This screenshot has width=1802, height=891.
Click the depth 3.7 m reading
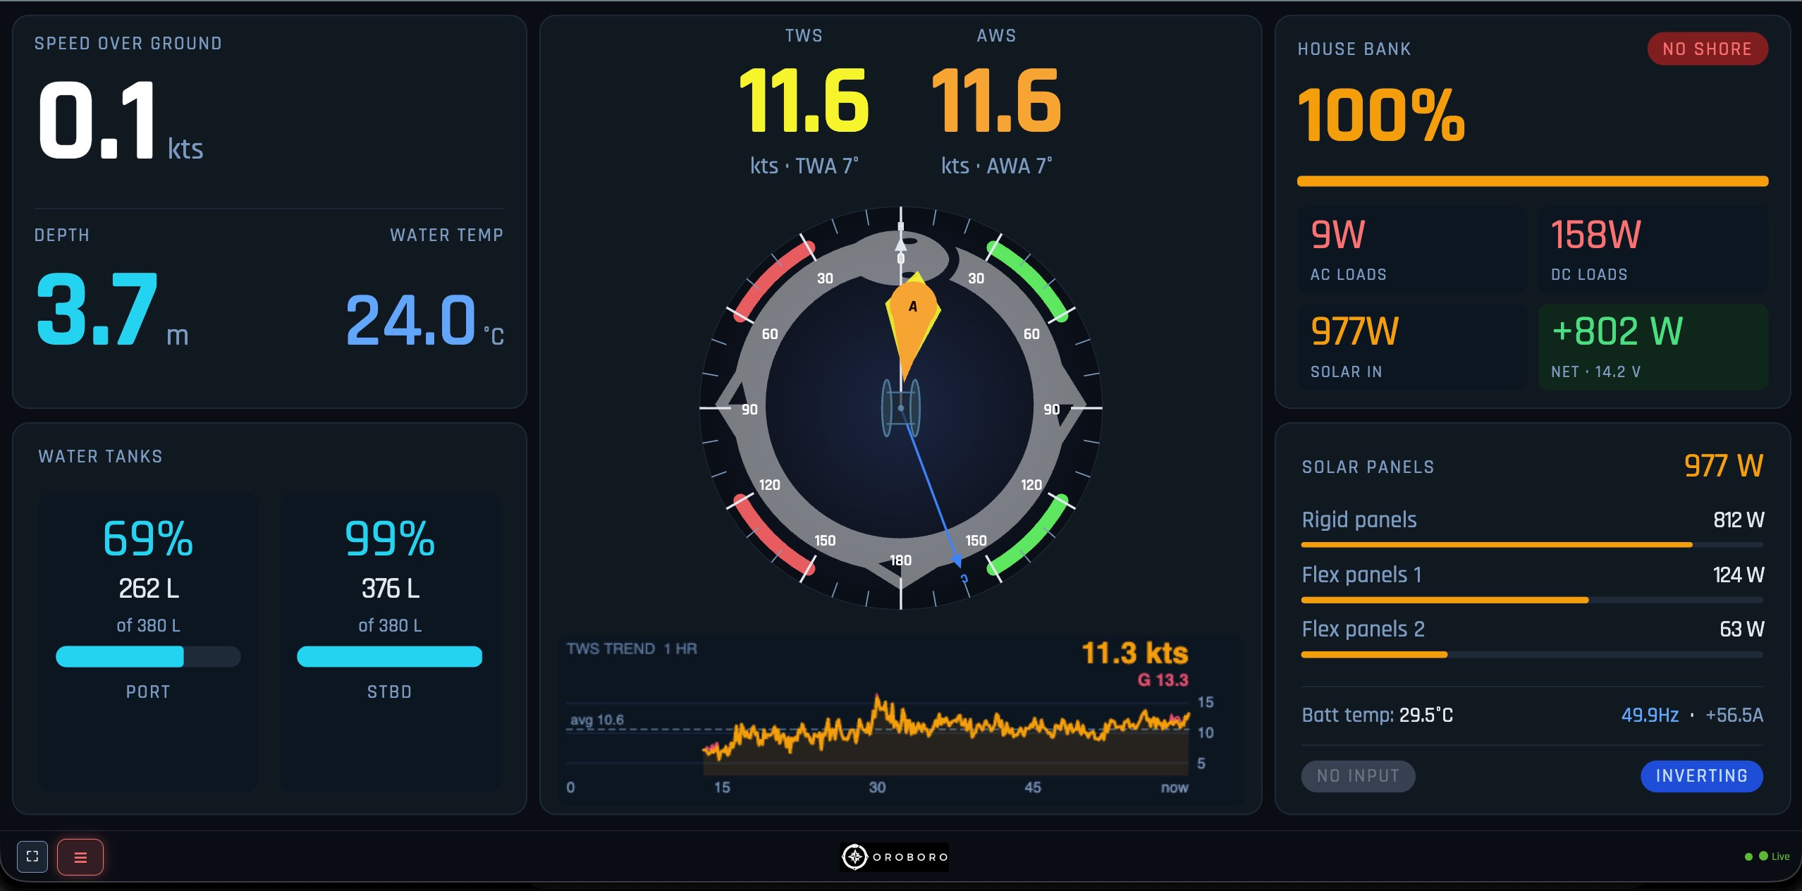click(x=113, y=310)
